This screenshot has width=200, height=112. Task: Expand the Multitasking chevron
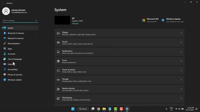pos(181,99)
